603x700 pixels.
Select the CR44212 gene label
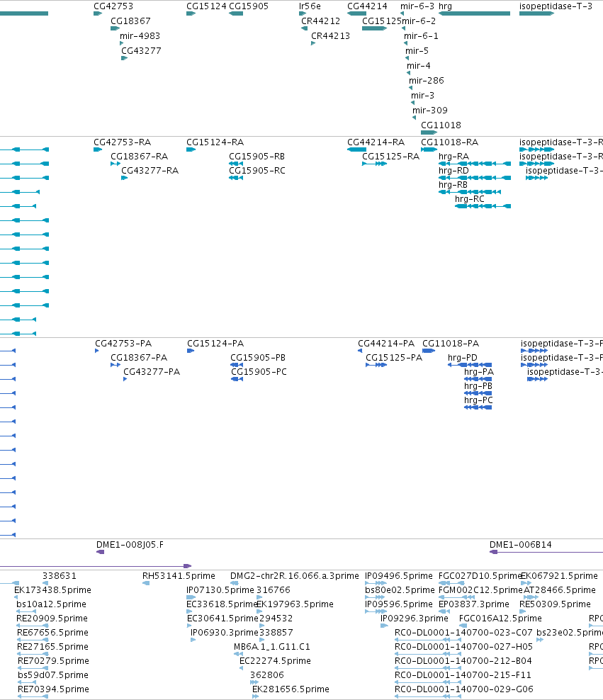click(320, 21)
